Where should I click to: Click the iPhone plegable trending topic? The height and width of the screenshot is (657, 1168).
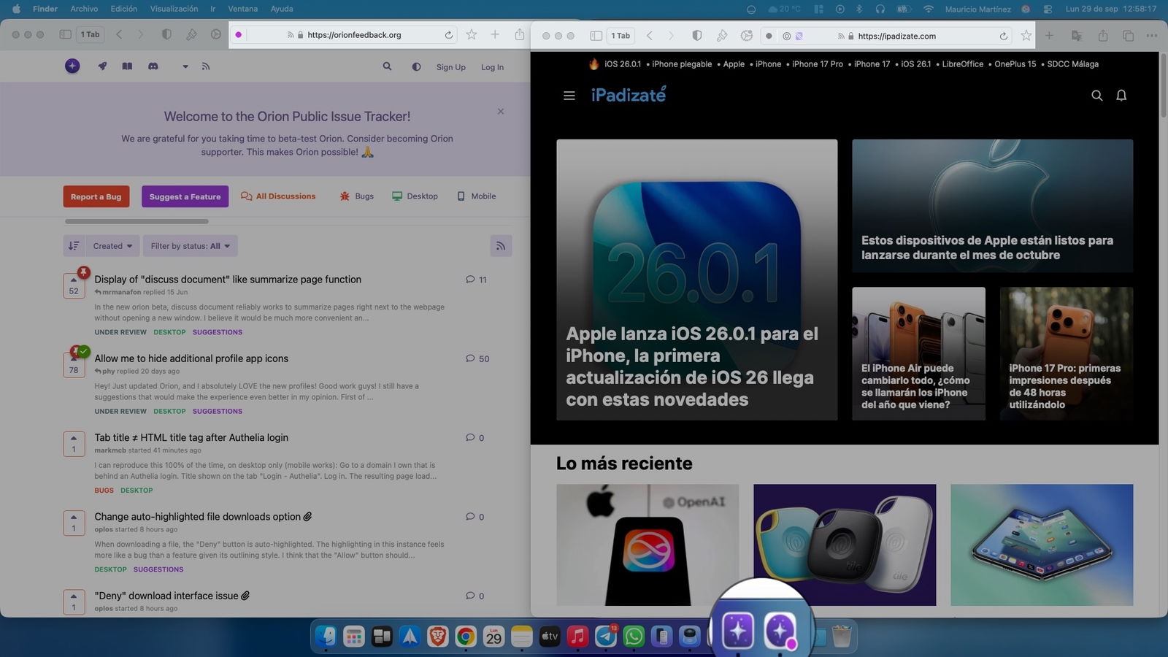682,64
